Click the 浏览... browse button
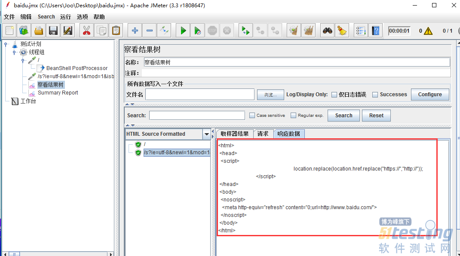 (270, 95)
